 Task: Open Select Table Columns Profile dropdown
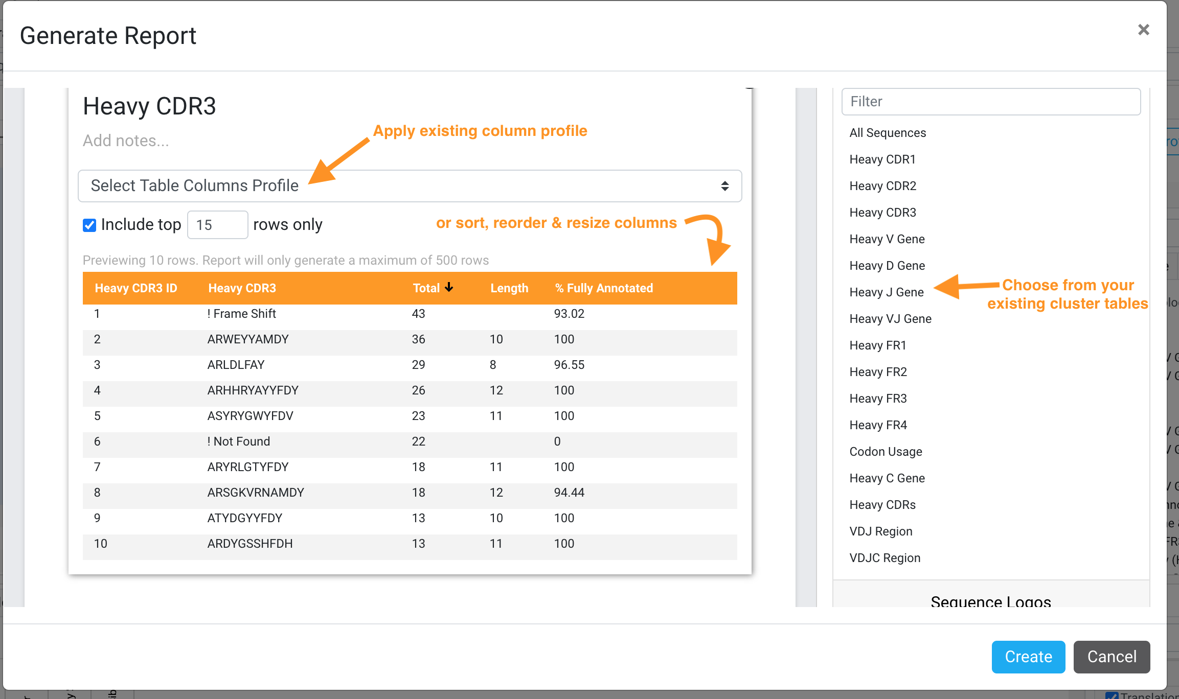click(x=410, y=186)
